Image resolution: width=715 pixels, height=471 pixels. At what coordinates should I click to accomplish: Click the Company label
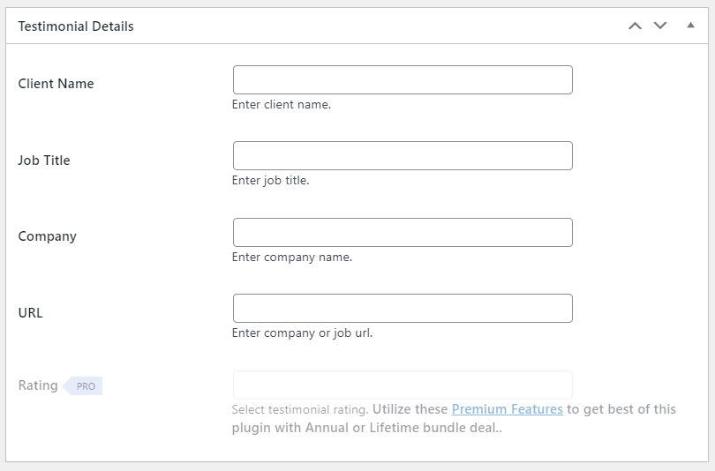(48, 236)
